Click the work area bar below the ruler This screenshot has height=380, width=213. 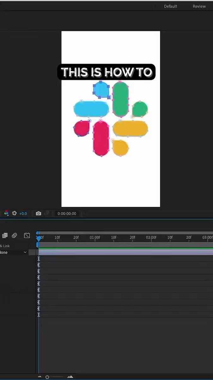125,245
